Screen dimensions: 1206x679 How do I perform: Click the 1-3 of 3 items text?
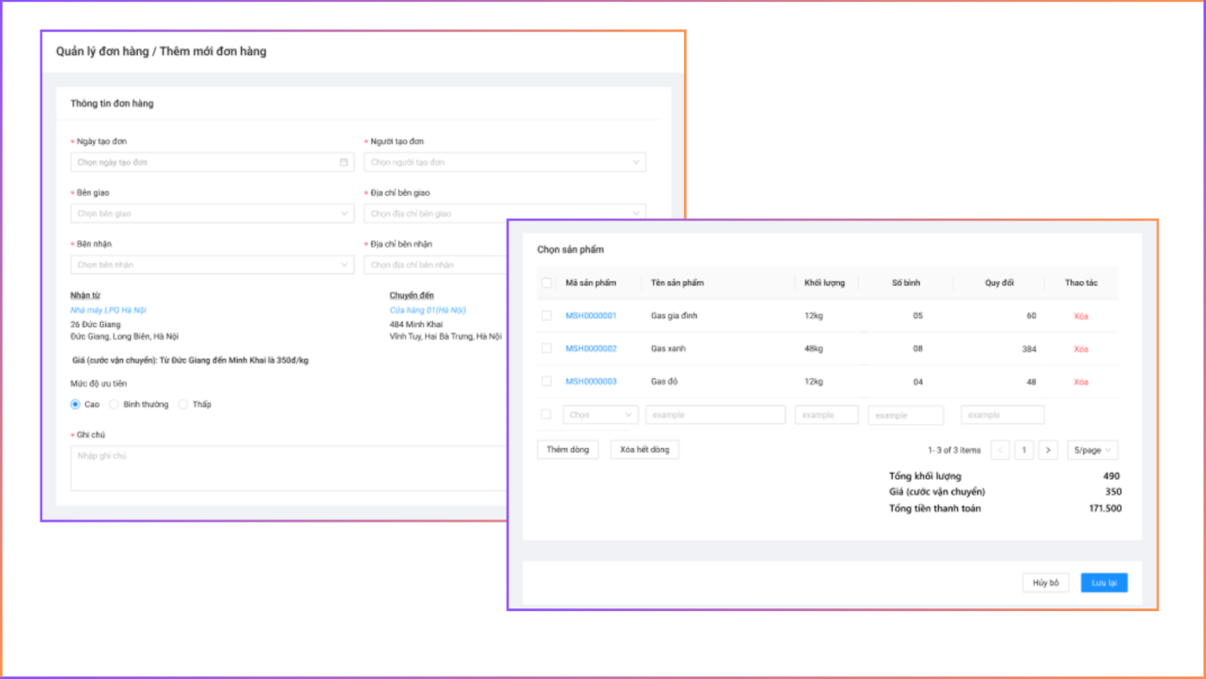click(954, 450)
